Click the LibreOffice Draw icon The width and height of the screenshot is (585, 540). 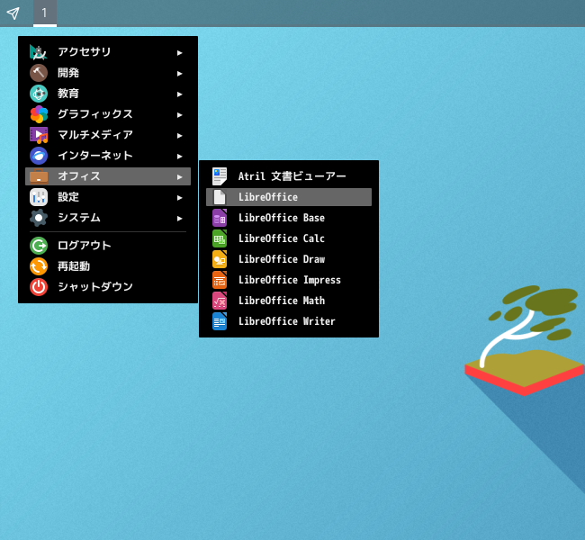pyautogui.click(x=220, y=259)
